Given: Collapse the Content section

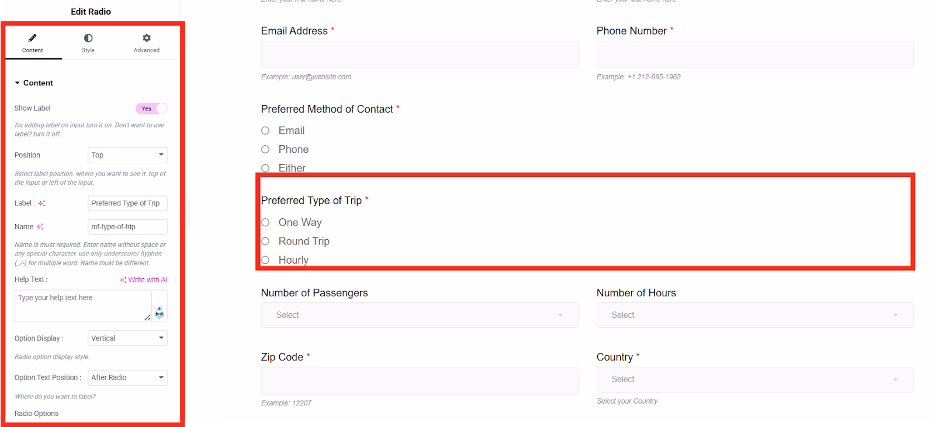Looking at the screenshot, I should (18, 83).
